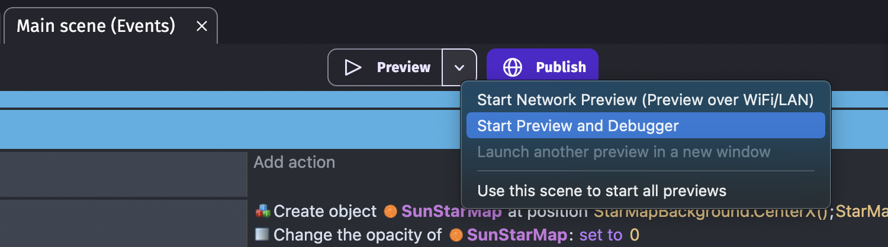This screenshot has height=247, width=888.
Task: Click the 'set to' operator in opacity action
Action: click(x=600, y=235)
